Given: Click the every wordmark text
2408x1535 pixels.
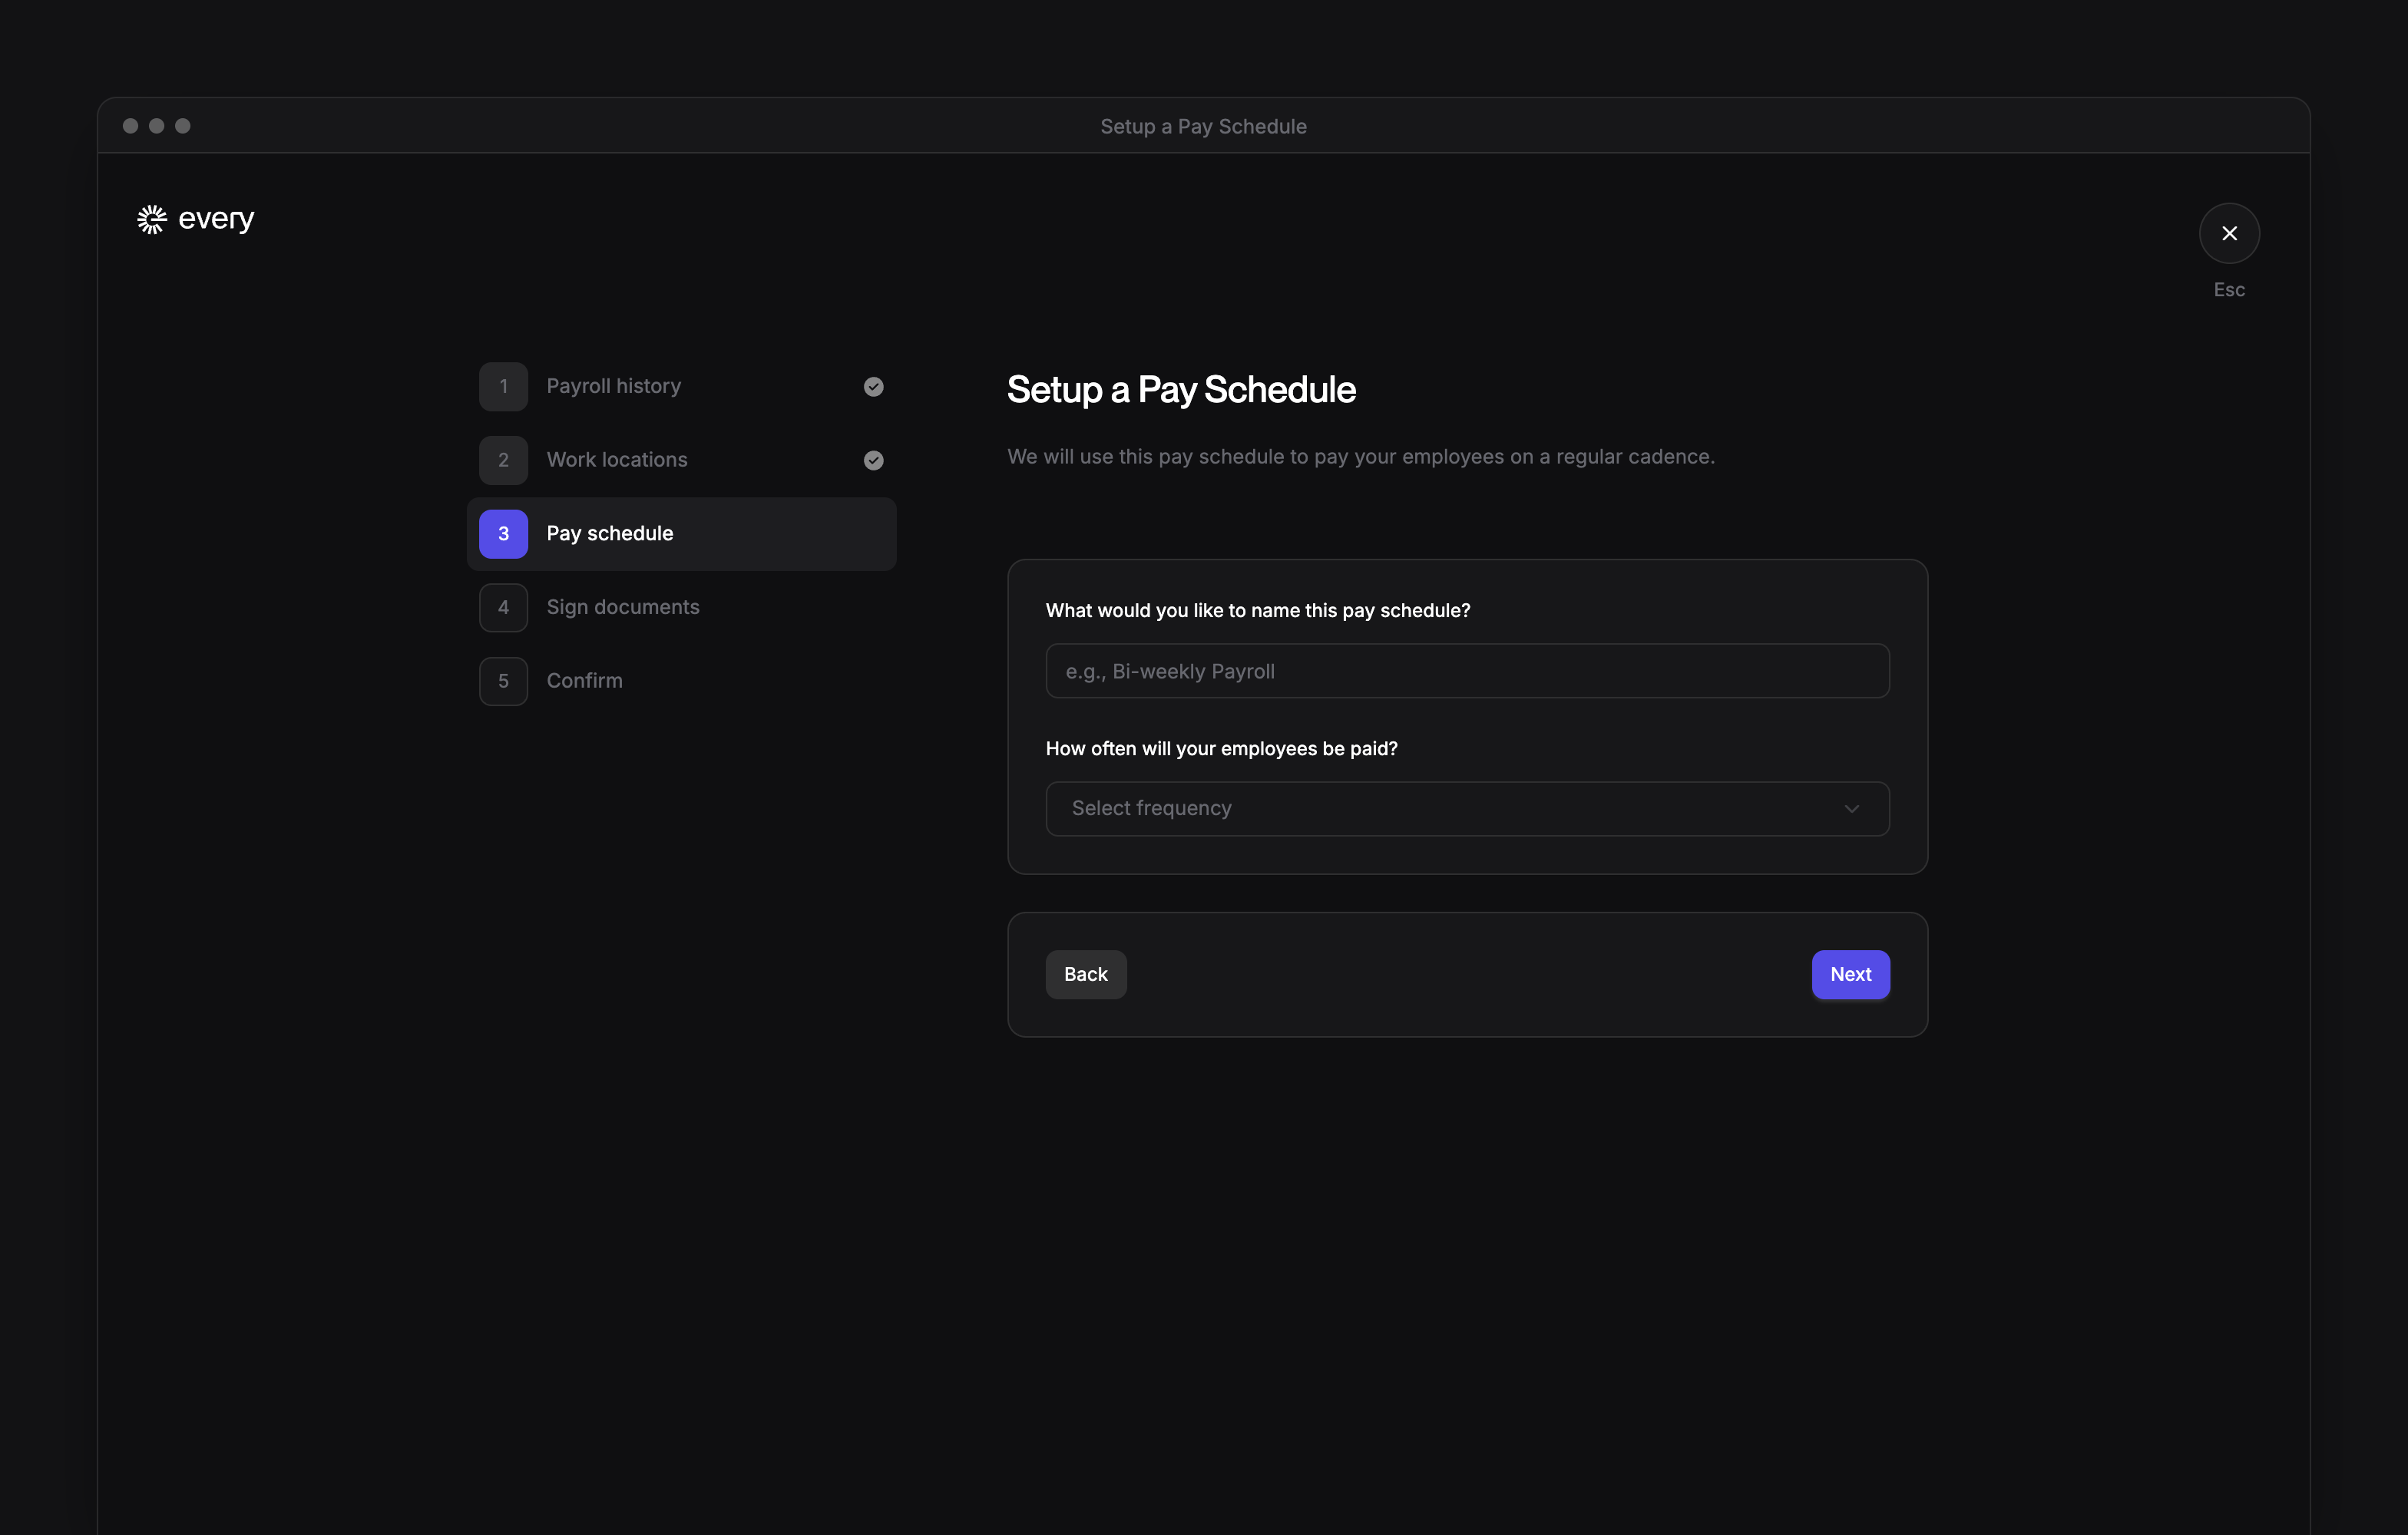Looking at the screenshot, I should 216,219.
